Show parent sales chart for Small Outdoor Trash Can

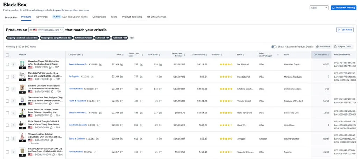click(141, 152)
